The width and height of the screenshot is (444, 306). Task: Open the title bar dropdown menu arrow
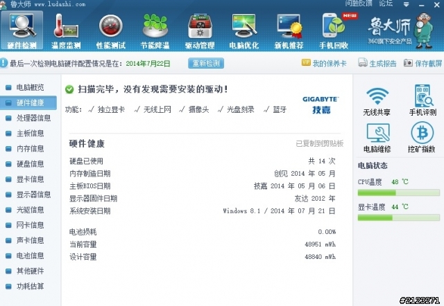(x=406, y=5)
